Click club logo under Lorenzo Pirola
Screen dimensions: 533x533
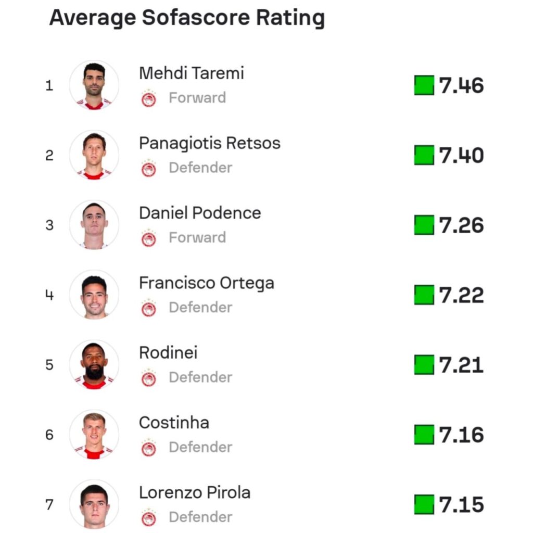click(149, 517)
